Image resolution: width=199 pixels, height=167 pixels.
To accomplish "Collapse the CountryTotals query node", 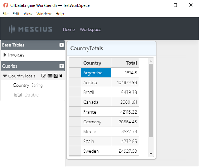I will coord(5,76).
